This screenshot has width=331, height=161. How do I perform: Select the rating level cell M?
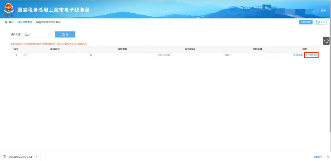(x=122, y=55)
